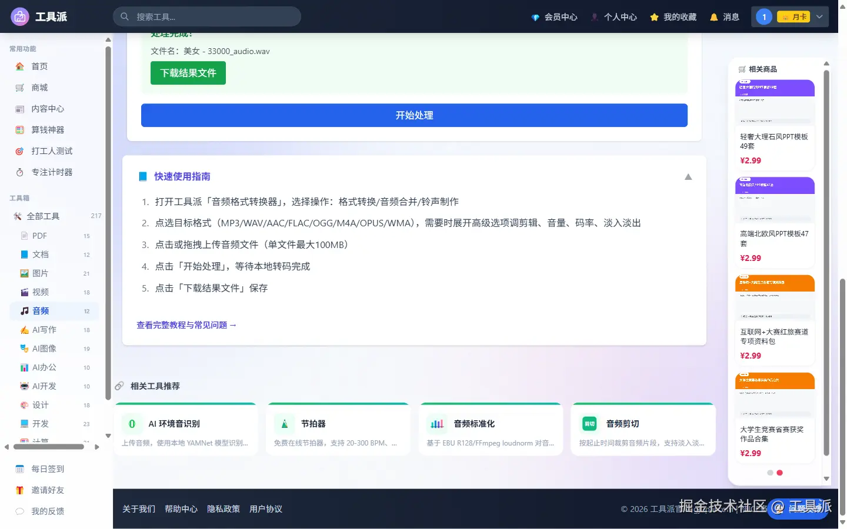This screenshot has height=529, width=847.
Task: Open 用户协议 footer link
Action: (x=266, y=509)
